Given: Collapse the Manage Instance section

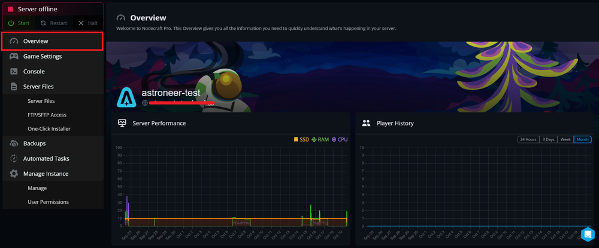Looking at the screenshot, I should [x=46, y=174].
